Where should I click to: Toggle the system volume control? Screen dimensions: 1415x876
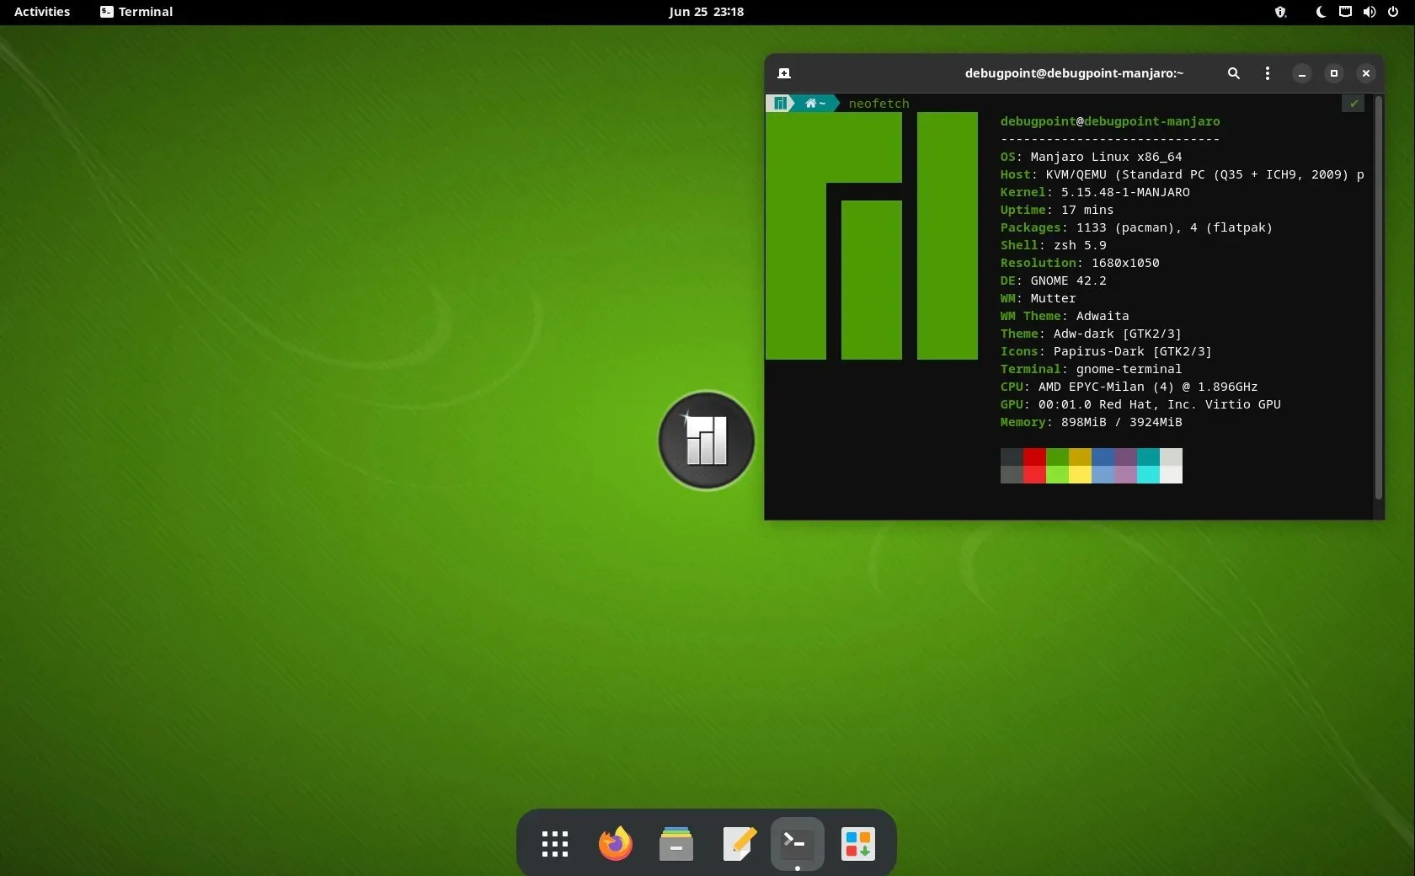1370,12
